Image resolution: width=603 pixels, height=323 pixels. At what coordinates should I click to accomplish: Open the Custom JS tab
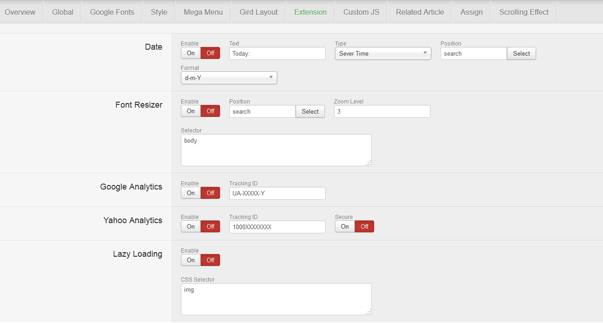[x=361, y=12]
